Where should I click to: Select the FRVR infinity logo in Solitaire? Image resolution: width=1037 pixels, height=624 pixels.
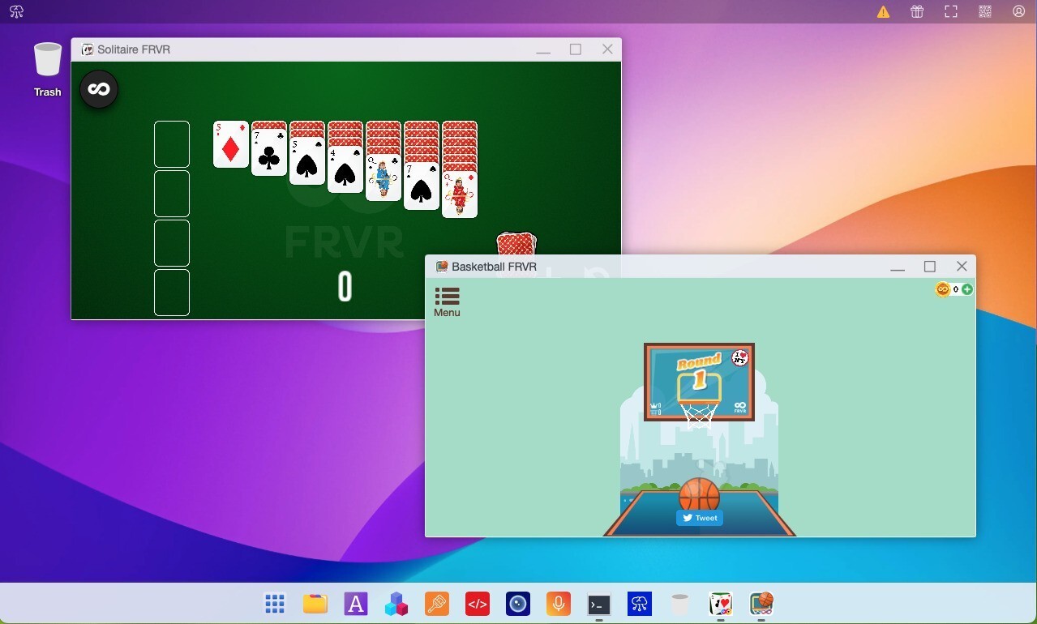[x=98, y=89]
